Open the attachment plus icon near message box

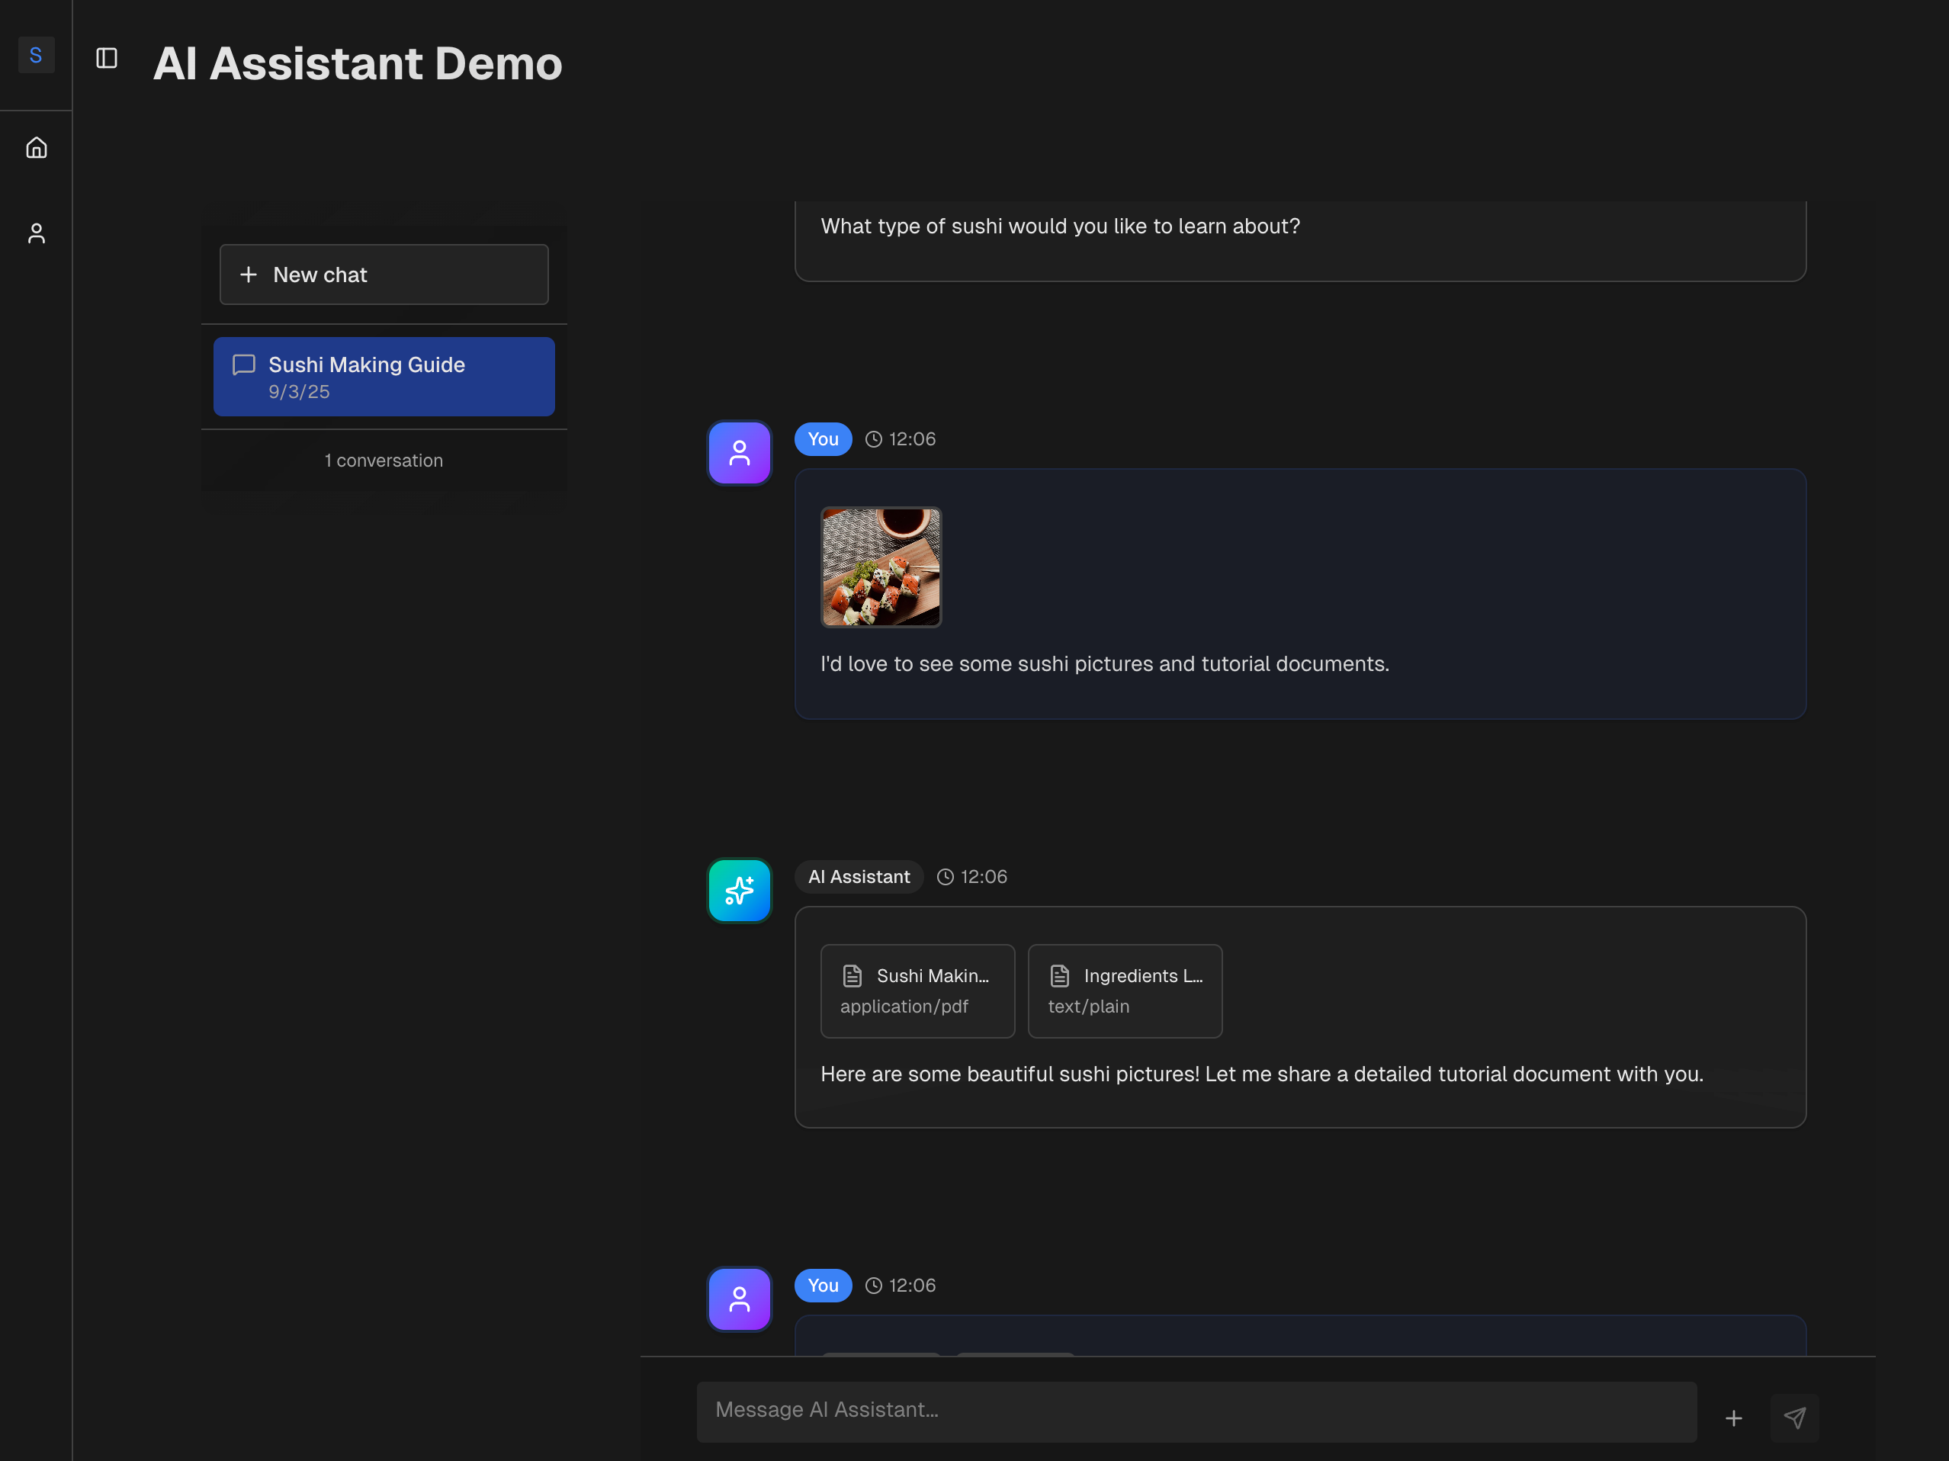pyautogui.click(x=1733, y=1418)
